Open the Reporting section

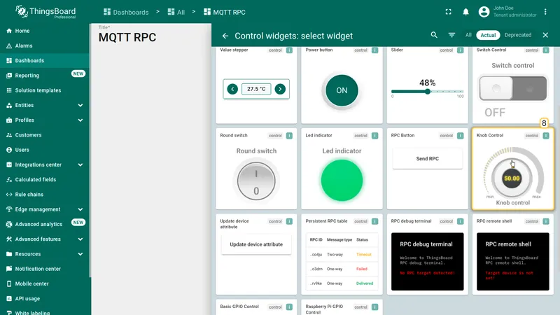pos(45,76)
